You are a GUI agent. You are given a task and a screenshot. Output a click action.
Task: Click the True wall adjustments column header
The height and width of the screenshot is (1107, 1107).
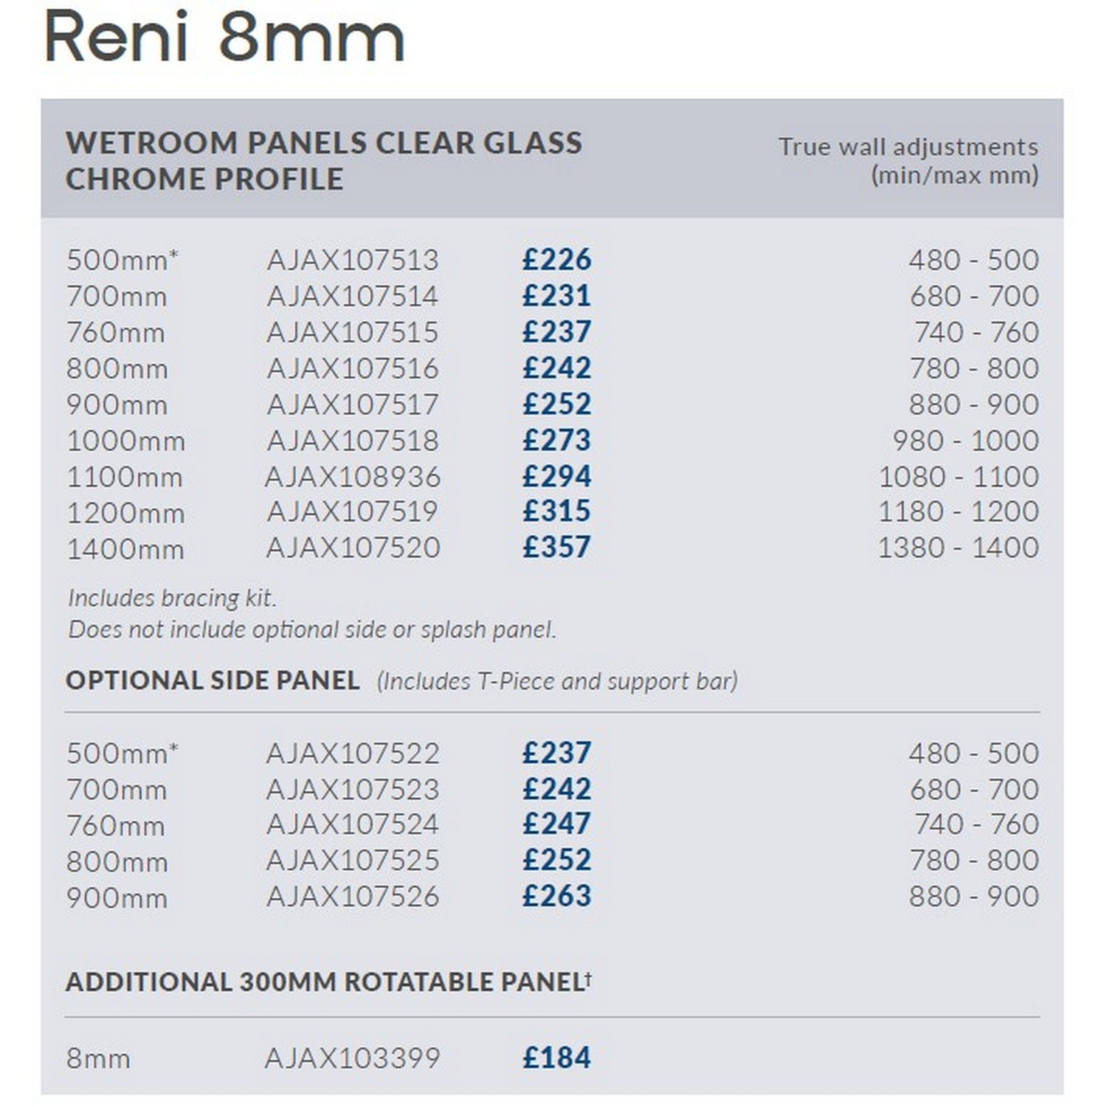click(x=908, y=160)
